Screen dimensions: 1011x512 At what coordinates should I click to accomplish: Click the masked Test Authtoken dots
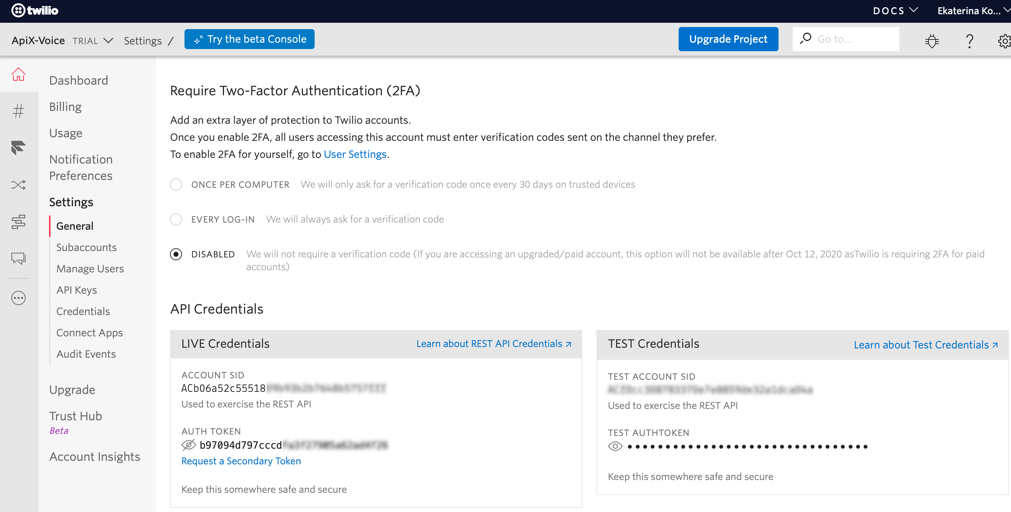747,447
